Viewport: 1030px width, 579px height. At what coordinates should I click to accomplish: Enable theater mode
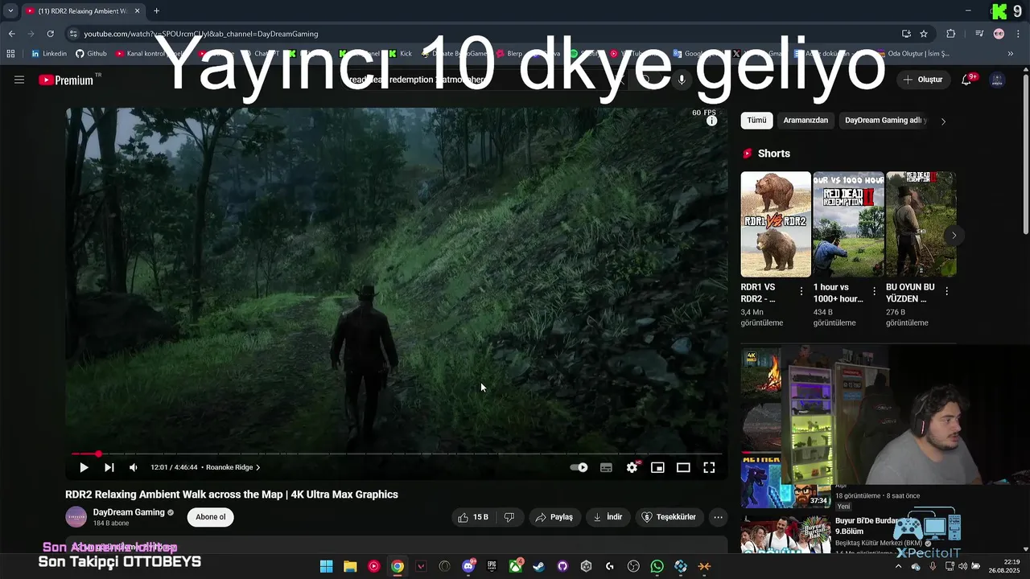[x=683, y=467]
